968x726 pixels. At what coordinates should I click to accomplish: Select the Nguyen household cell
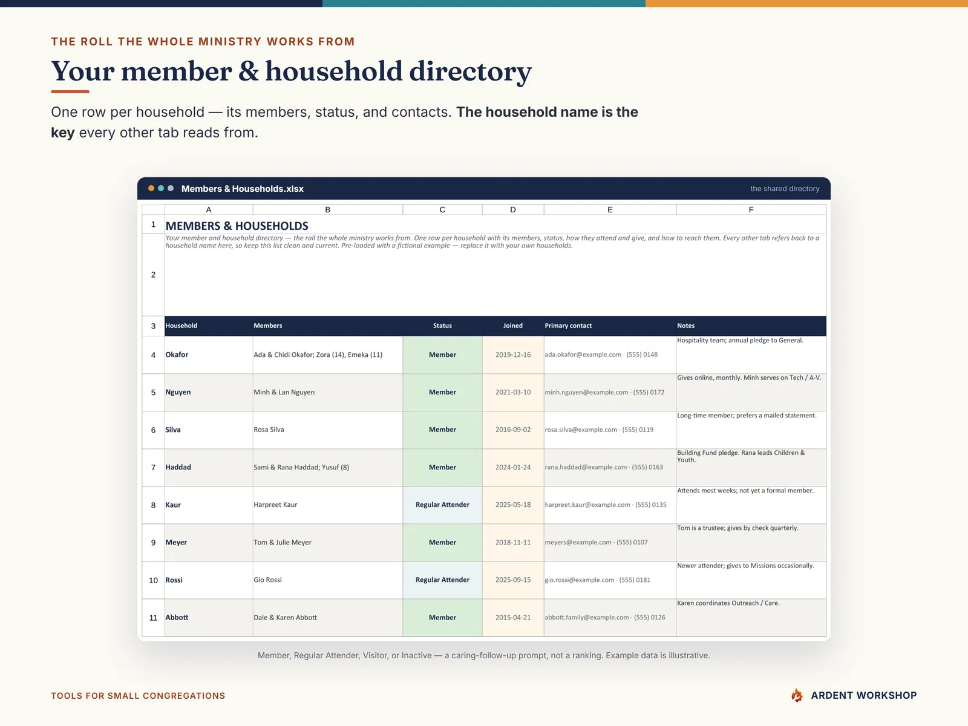(x=209, y=392)
